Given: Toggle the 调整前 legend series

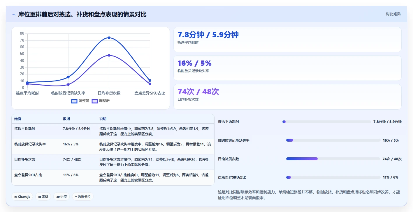Looking at the screenshot, I should [80, 101].
